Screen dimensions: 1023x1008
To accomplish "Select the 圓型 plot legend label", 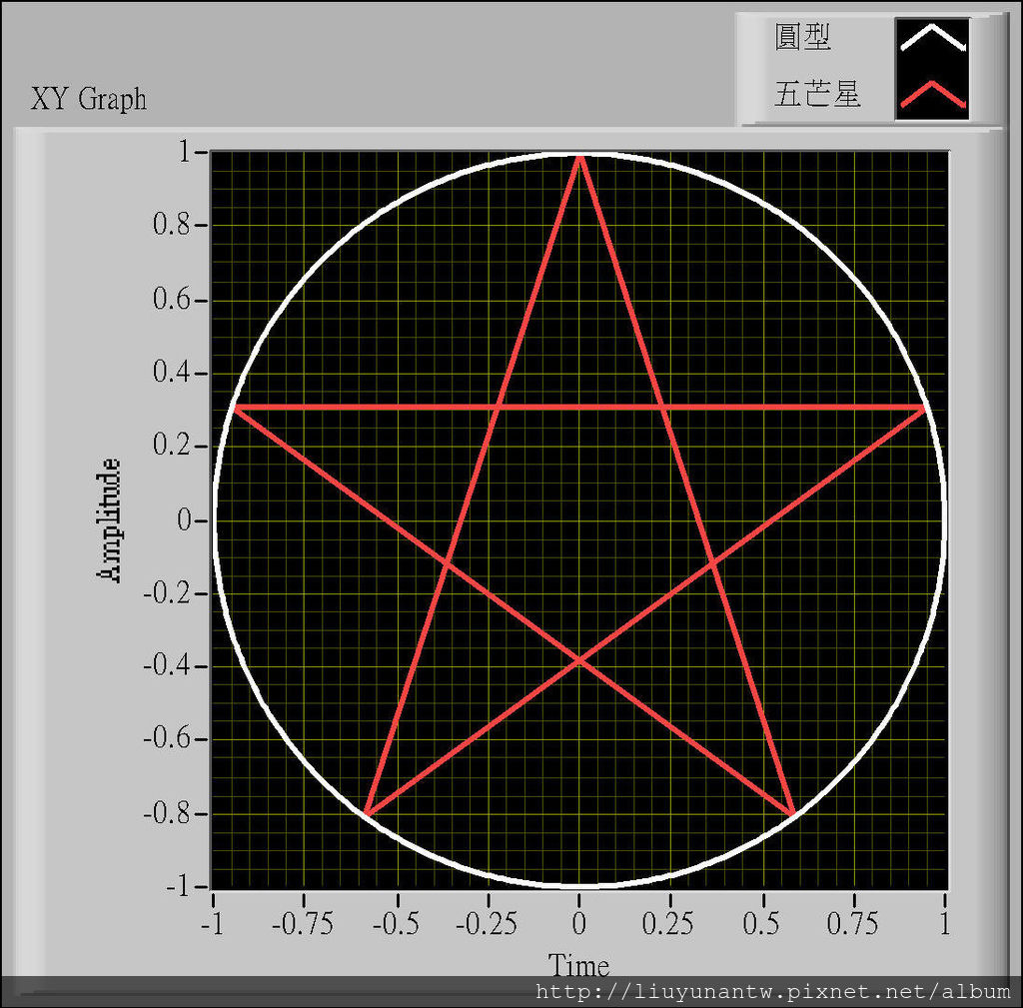I will point(802,37).
